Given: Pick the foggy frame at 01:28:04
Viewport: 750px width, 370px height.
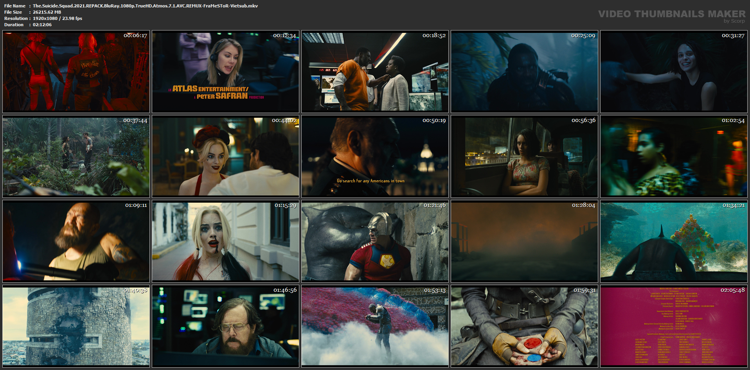Looking at the screenshot, I should [x=524, y=241].
